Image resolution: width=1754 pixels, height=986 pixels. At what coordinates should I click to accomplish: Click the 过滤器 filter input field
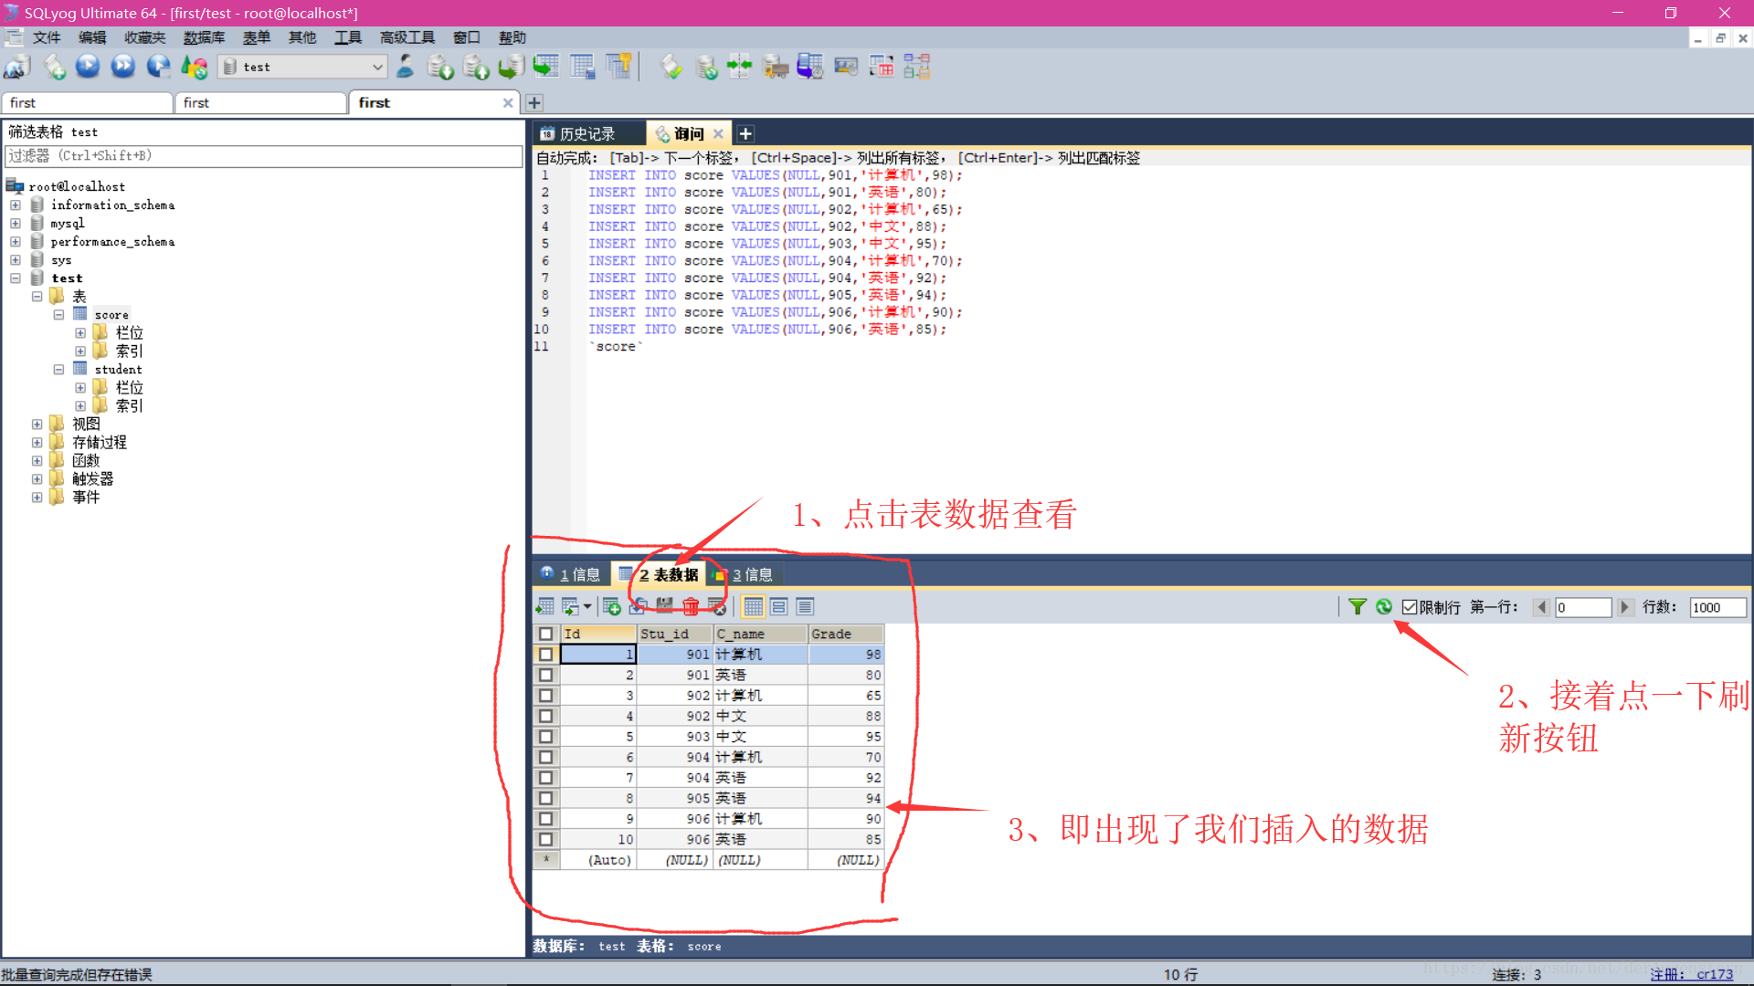[x=263, y=156]
